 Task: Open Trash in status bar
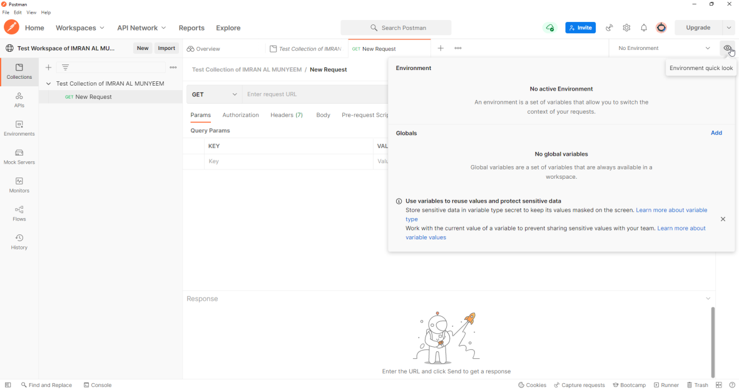point(698,385)
